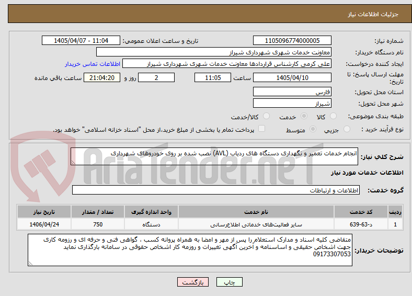
Task: Select the کالا/خدمت radio button
Action: tap(266, 116)
